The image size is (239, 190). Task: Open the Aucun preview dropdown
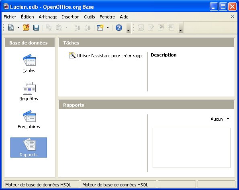(220, 119)
